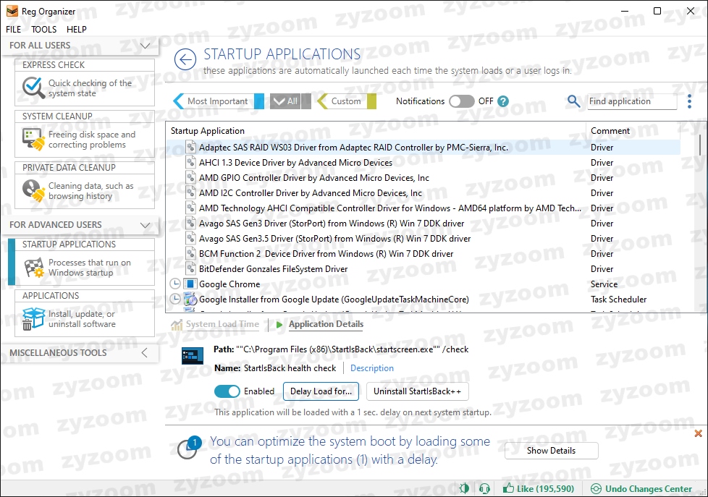
Task: Collapse the For Advanced Users section
Action: 145,225
